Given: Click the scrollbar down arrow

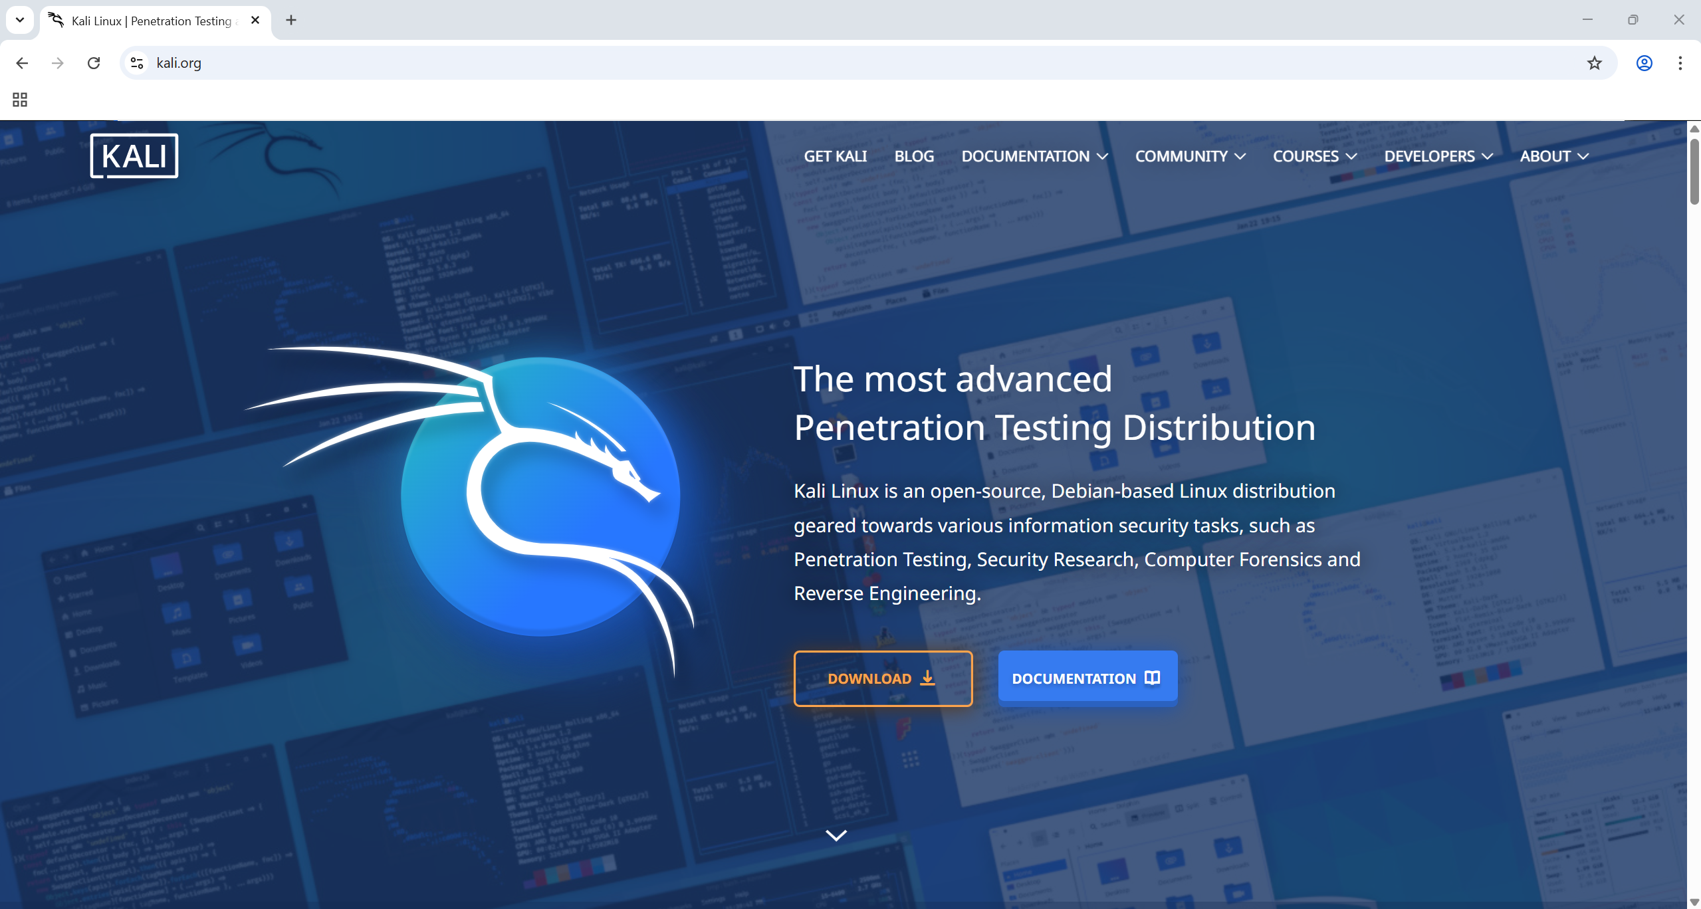Looking at the screenshot, I should pos(1694,902).
